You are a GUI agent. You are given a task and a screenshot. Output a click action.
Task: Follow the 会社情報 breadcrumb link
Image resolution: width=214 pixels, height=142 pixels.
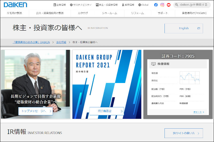[61, 42]
